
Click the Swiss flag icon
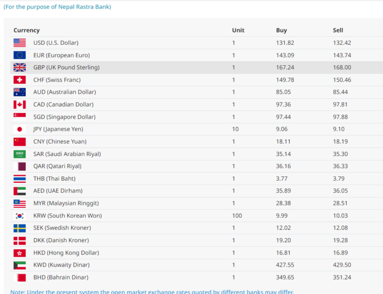click(x=19, y=80)
